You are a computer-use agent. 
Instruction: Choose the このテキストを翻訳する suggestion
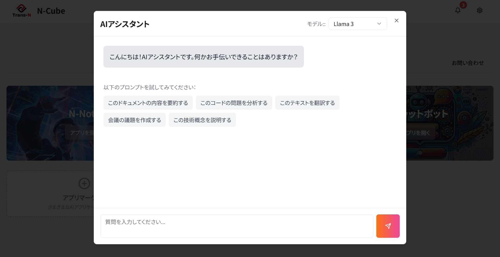coord(307,103)
